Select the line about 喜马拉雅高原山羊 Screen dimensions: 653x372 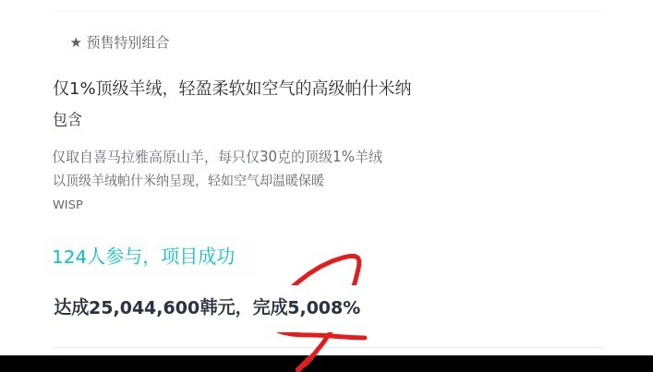(217, 157)
